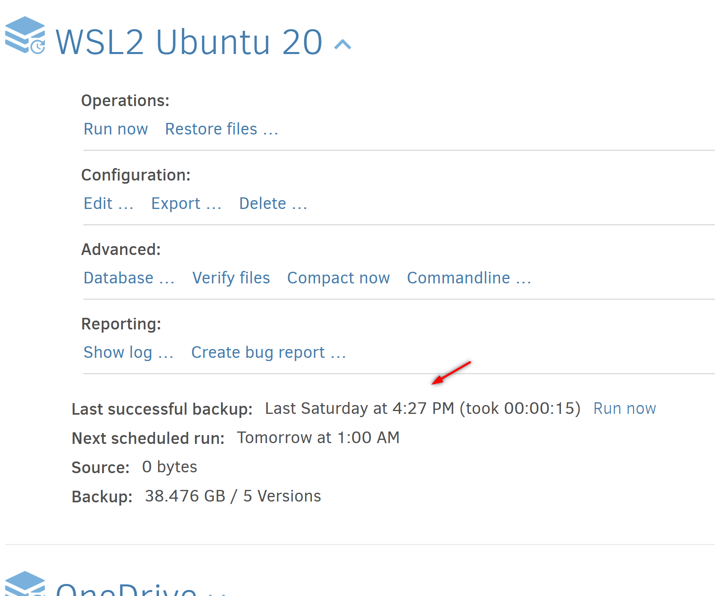Trigger Compact now under Advanced

coord(338,278)
